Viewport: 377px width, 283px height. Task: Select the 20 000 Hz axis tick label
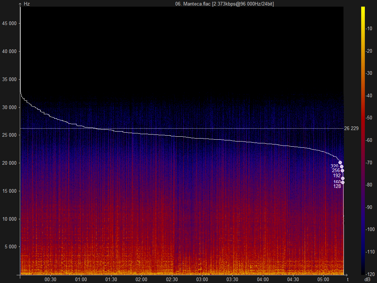coord(9,163)
